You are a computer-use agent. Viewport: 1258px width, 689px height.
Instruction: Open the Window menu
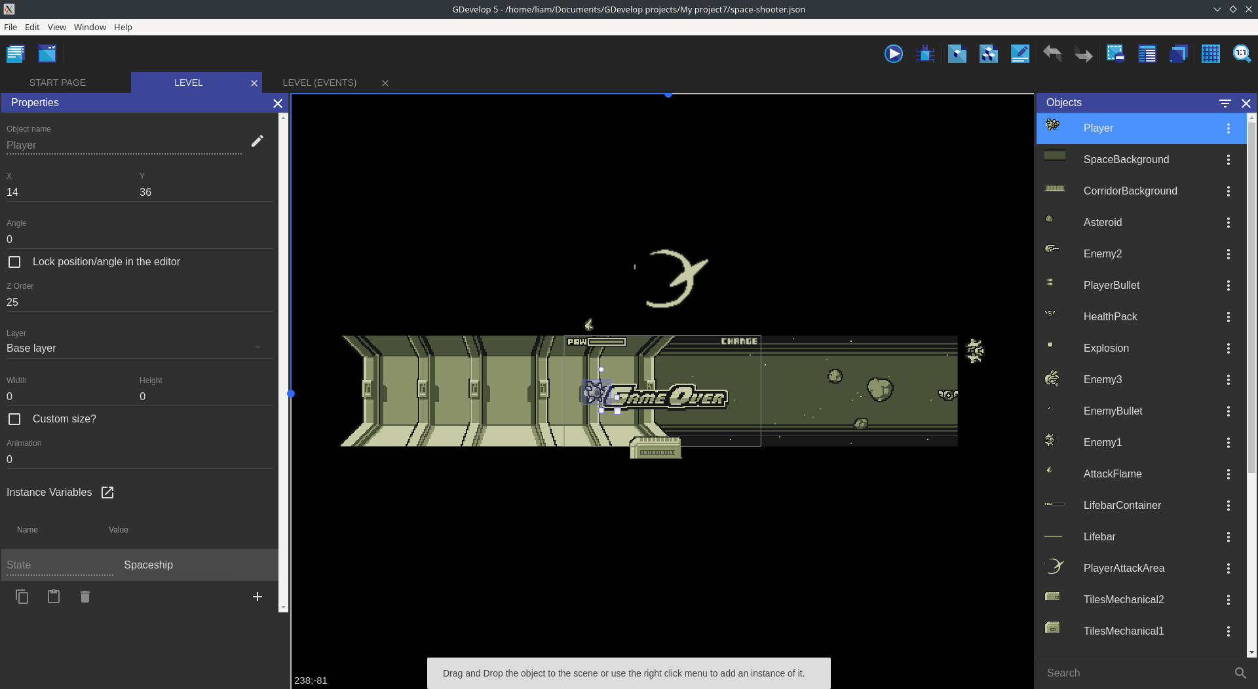(x=90, y=27)
